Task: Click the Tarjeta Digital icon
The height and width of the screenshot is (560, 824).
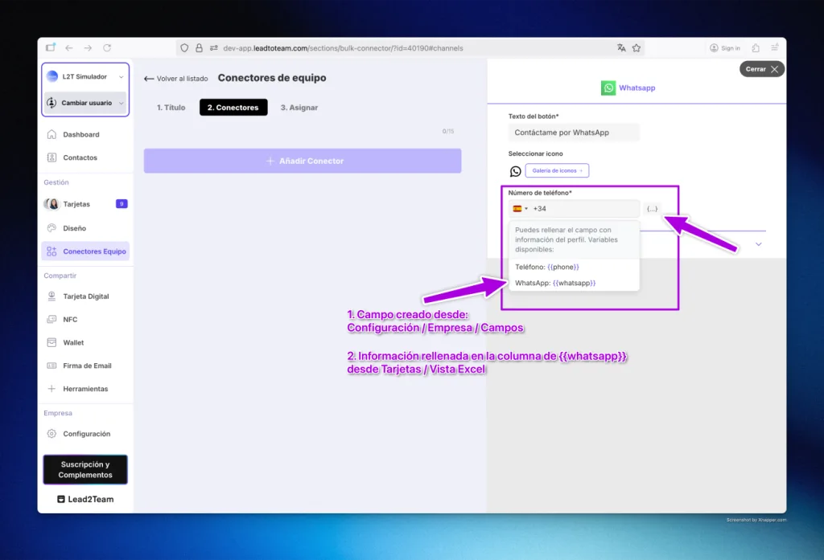Action: coord(51,296)
